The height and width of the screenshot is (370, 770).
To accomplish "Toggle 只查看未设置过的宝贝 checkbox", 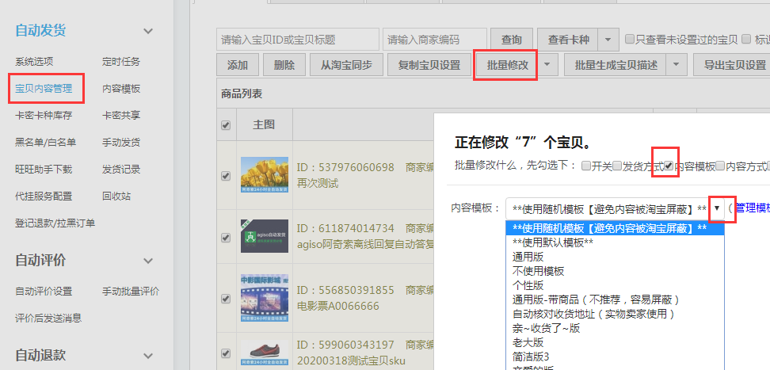I will 629,40.
